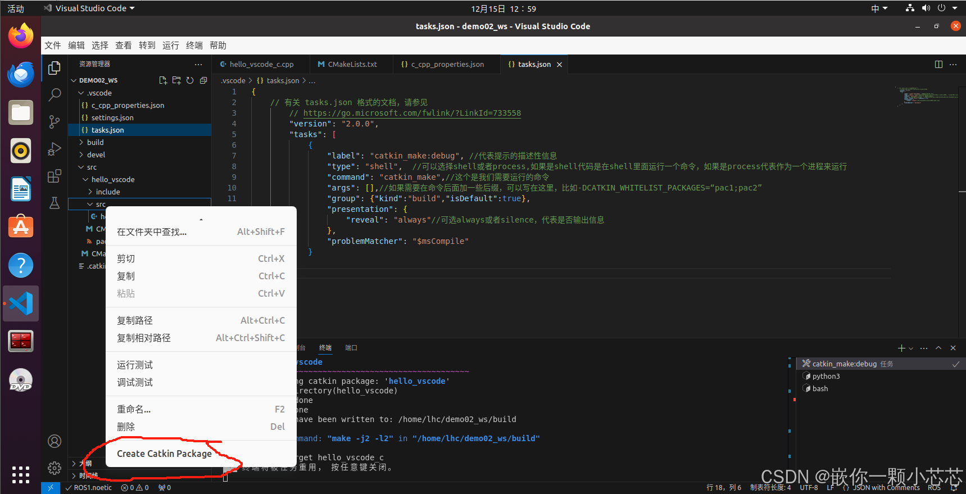Open the 帮助 menu
966x494 pixels.
point(218,46)
